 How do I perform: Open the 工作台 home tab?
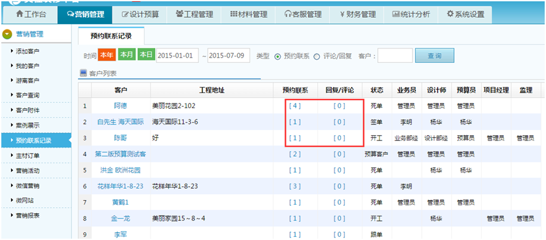click(x=30, y=14)
